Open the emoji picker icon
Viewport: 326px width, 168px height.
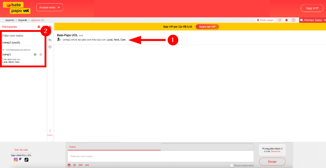[69, 165]
